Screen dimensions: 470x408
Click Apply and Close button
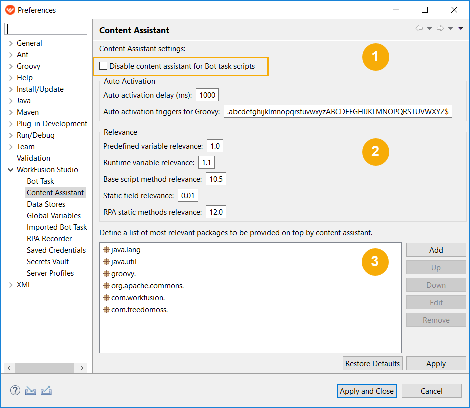point(367,391)
